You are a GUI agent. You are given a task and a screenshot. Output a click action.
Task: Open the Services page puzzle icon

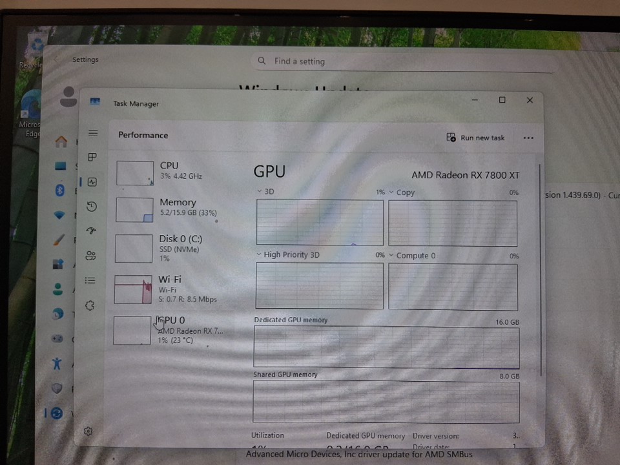pos(90,305)
